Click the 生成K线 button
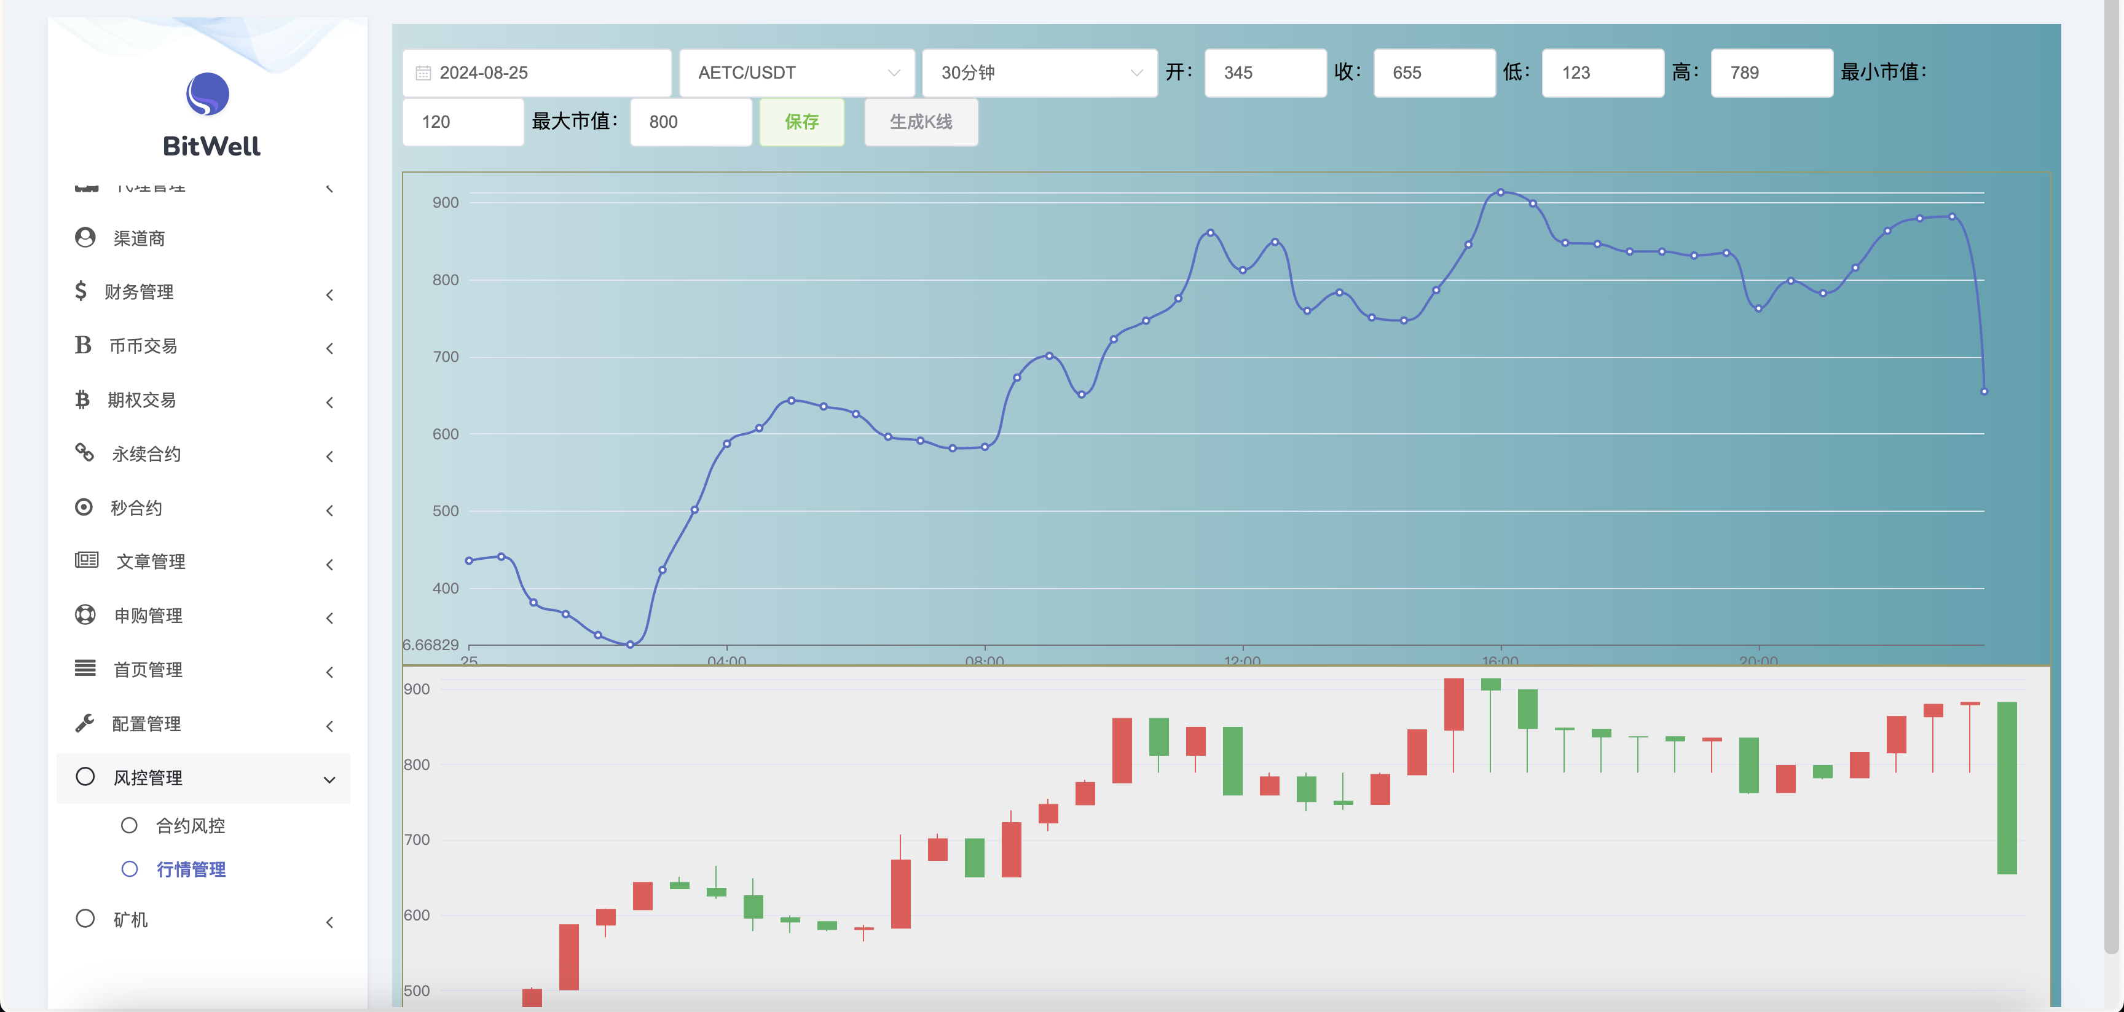Screen dimensions: 2124x1012 pyautogui.click(x=921, y=122)
